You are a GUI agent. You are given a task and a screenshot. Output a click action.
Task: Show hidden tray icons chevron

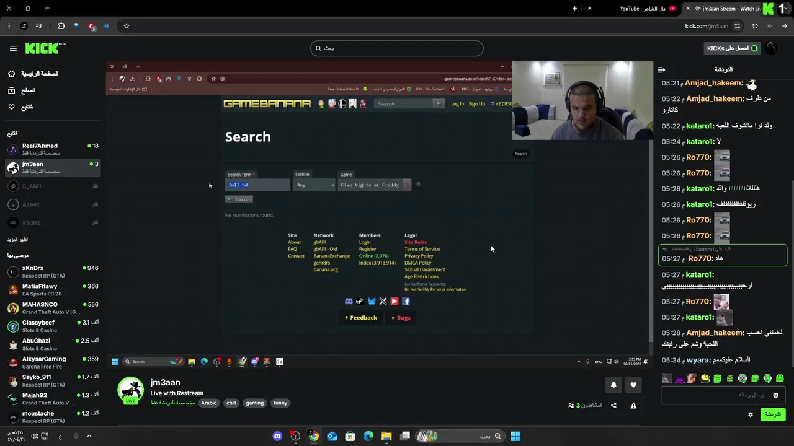[x=89, y=436]
